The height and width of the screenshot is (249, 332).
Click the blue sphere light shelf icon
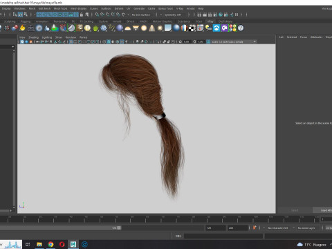click(120, 28)
